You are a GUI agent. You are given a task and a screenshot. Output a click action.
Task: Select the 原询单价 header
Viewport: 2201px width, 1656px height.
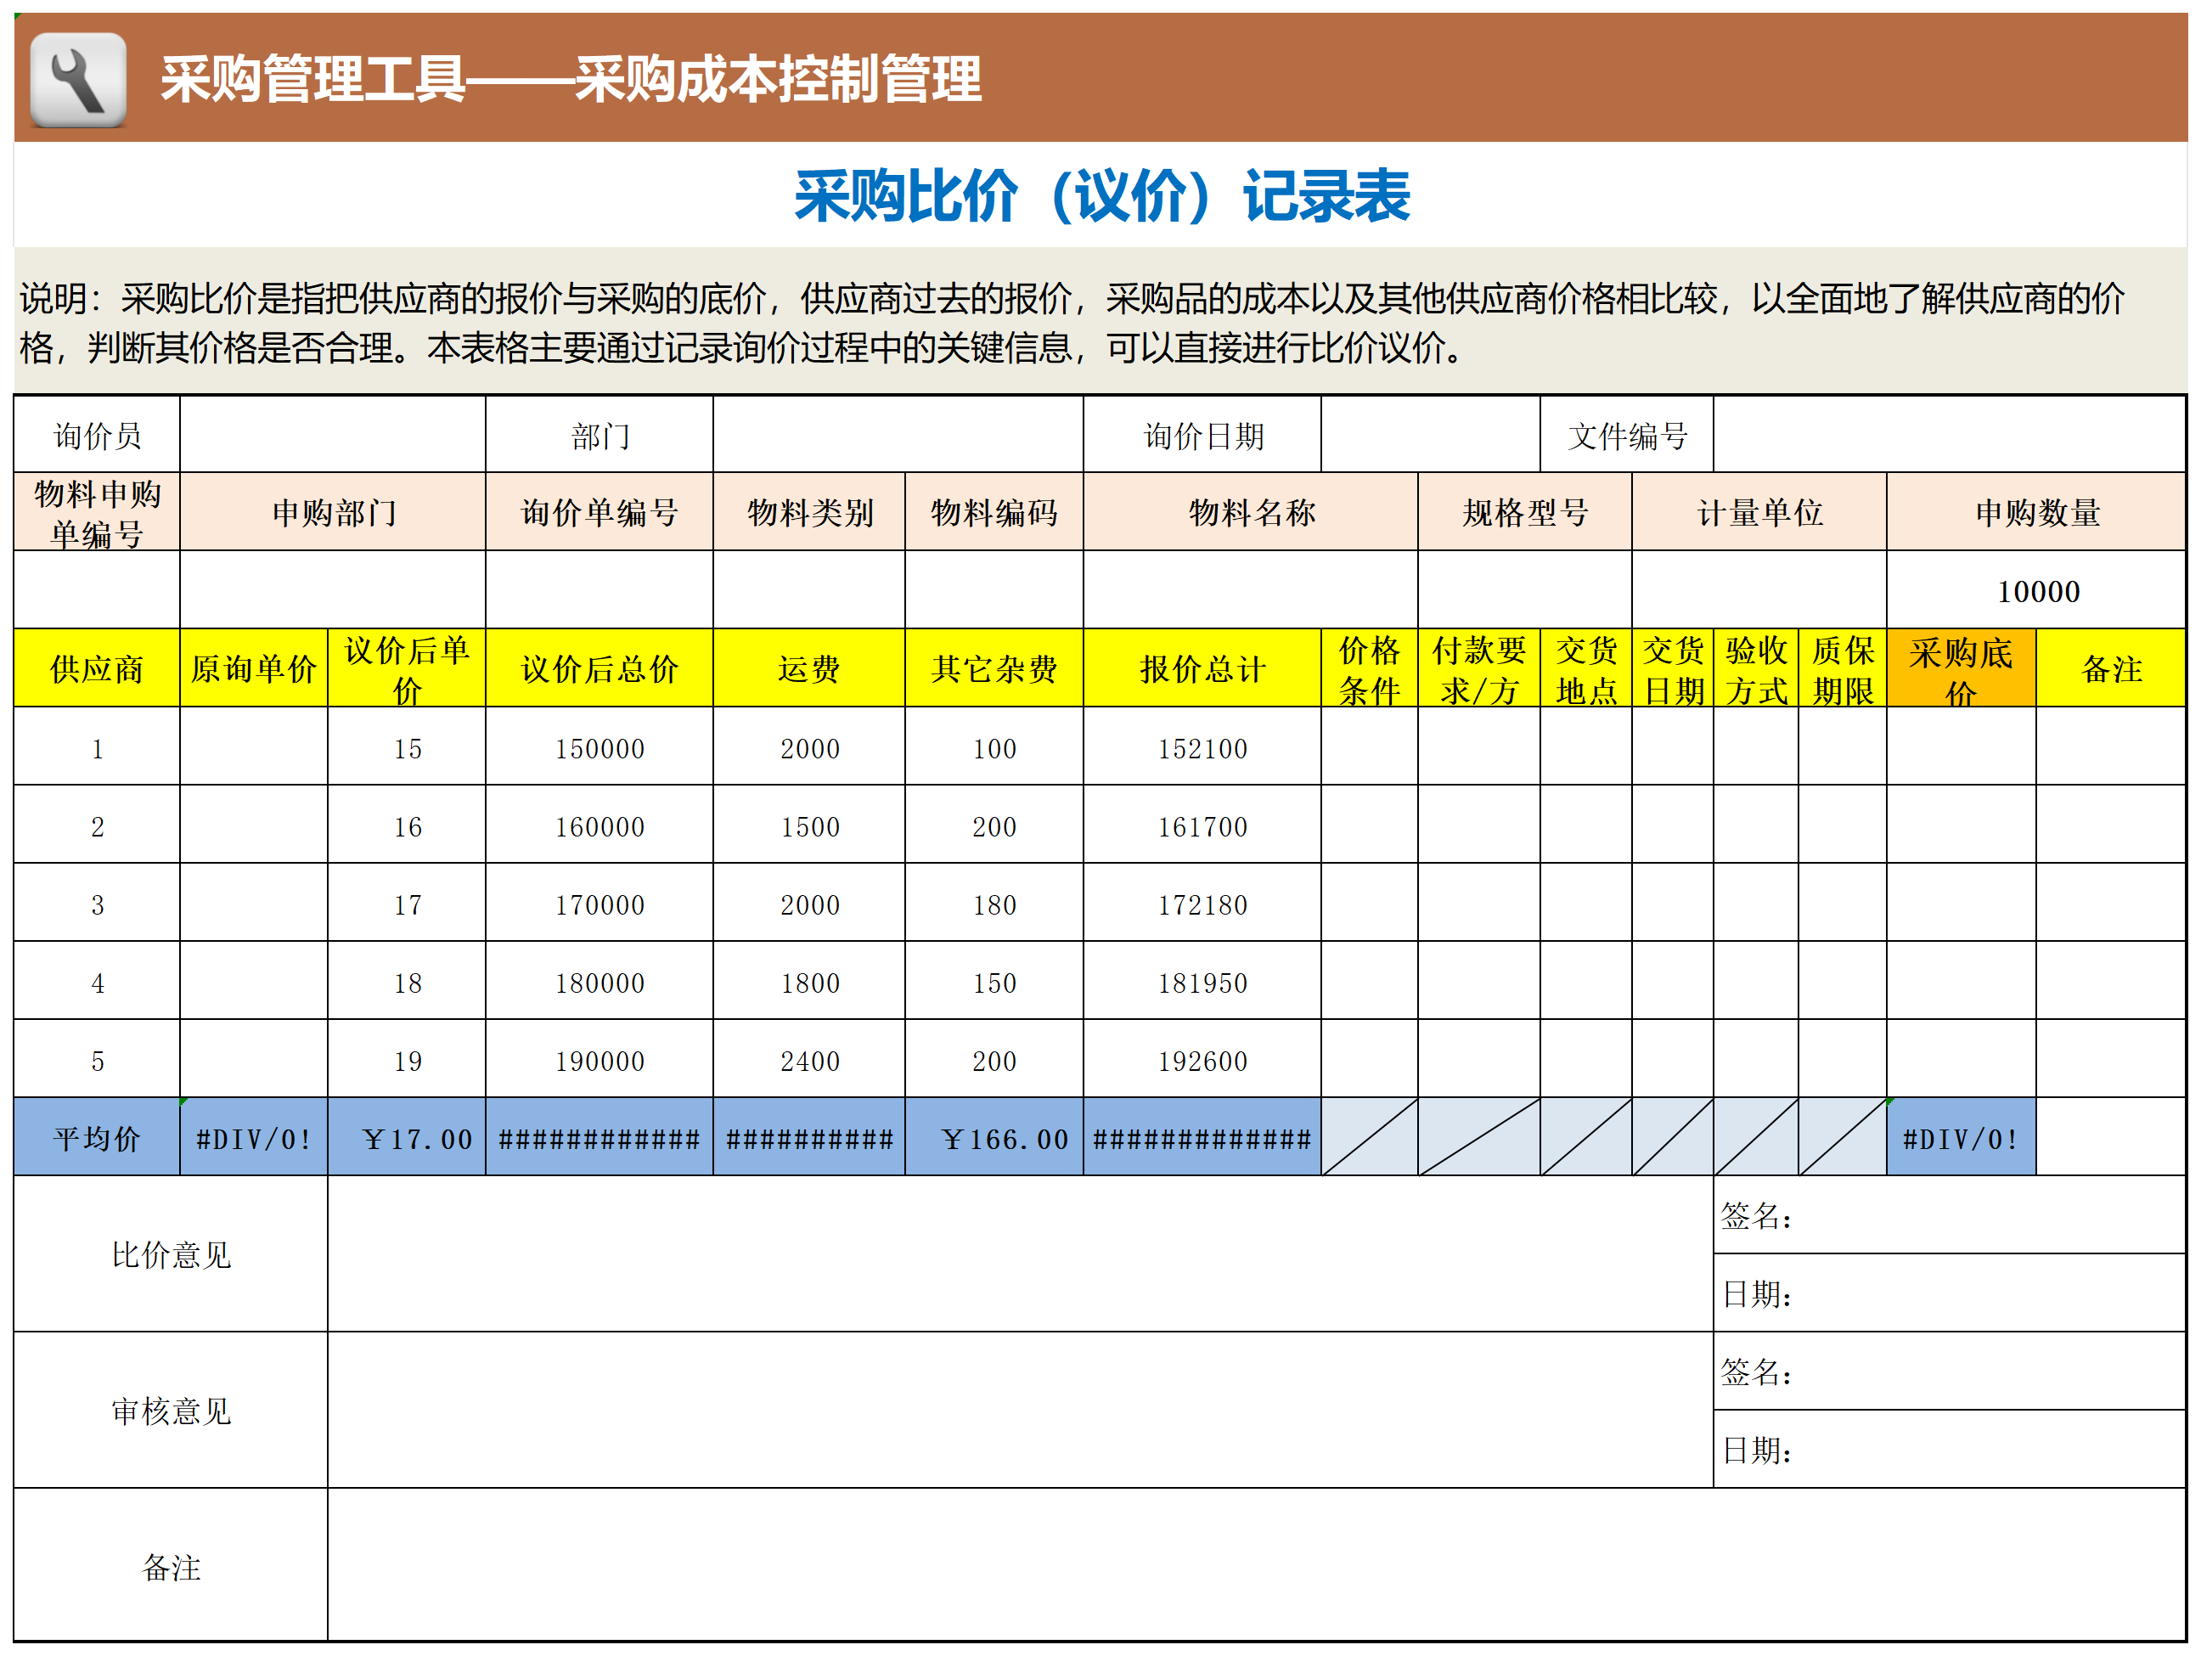[254, 669]
